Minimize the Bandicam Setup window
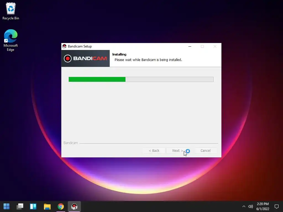The height and width of the screenshot is (212, 283). [190, 46]
